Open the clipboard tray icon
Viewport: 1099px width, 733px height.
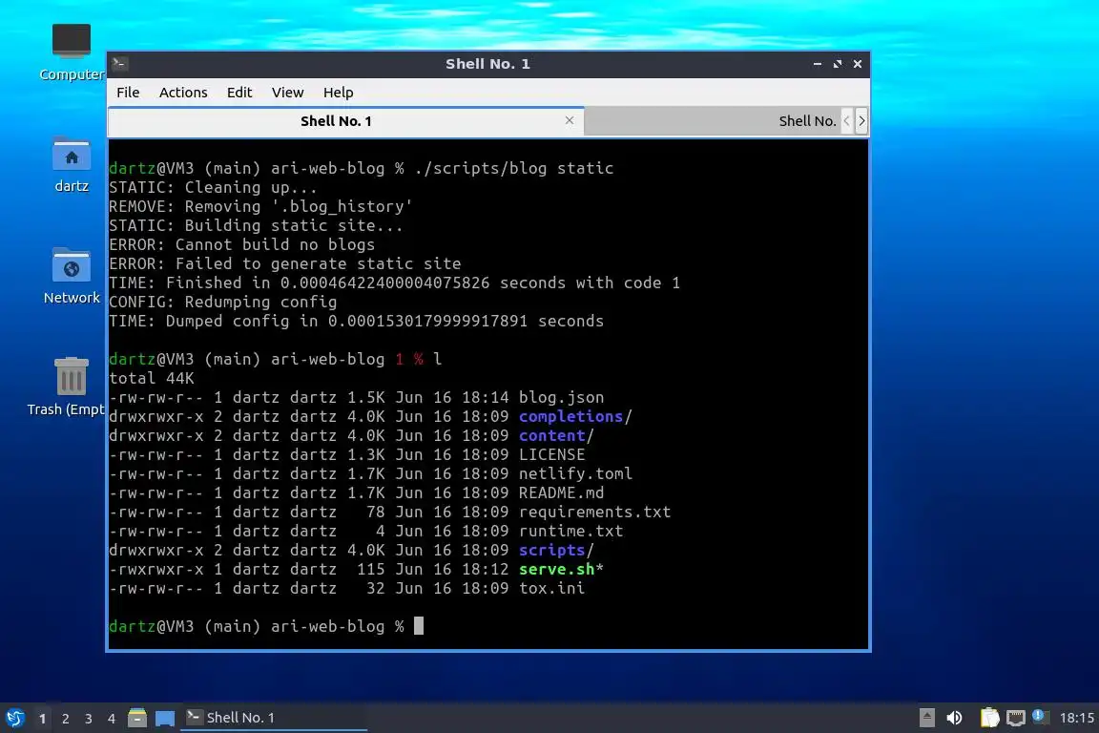click(989, 718)
